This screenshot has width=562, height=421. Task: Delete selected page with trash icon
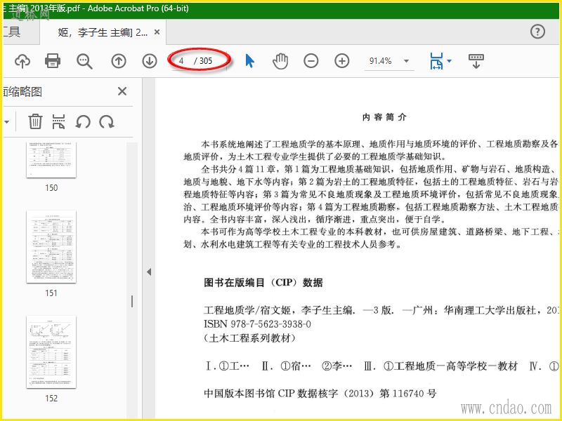coord(35,121)
